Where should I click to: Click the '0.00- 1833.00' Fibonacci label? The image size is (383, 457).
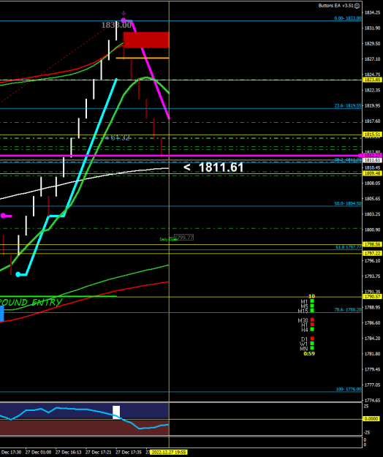348,18
